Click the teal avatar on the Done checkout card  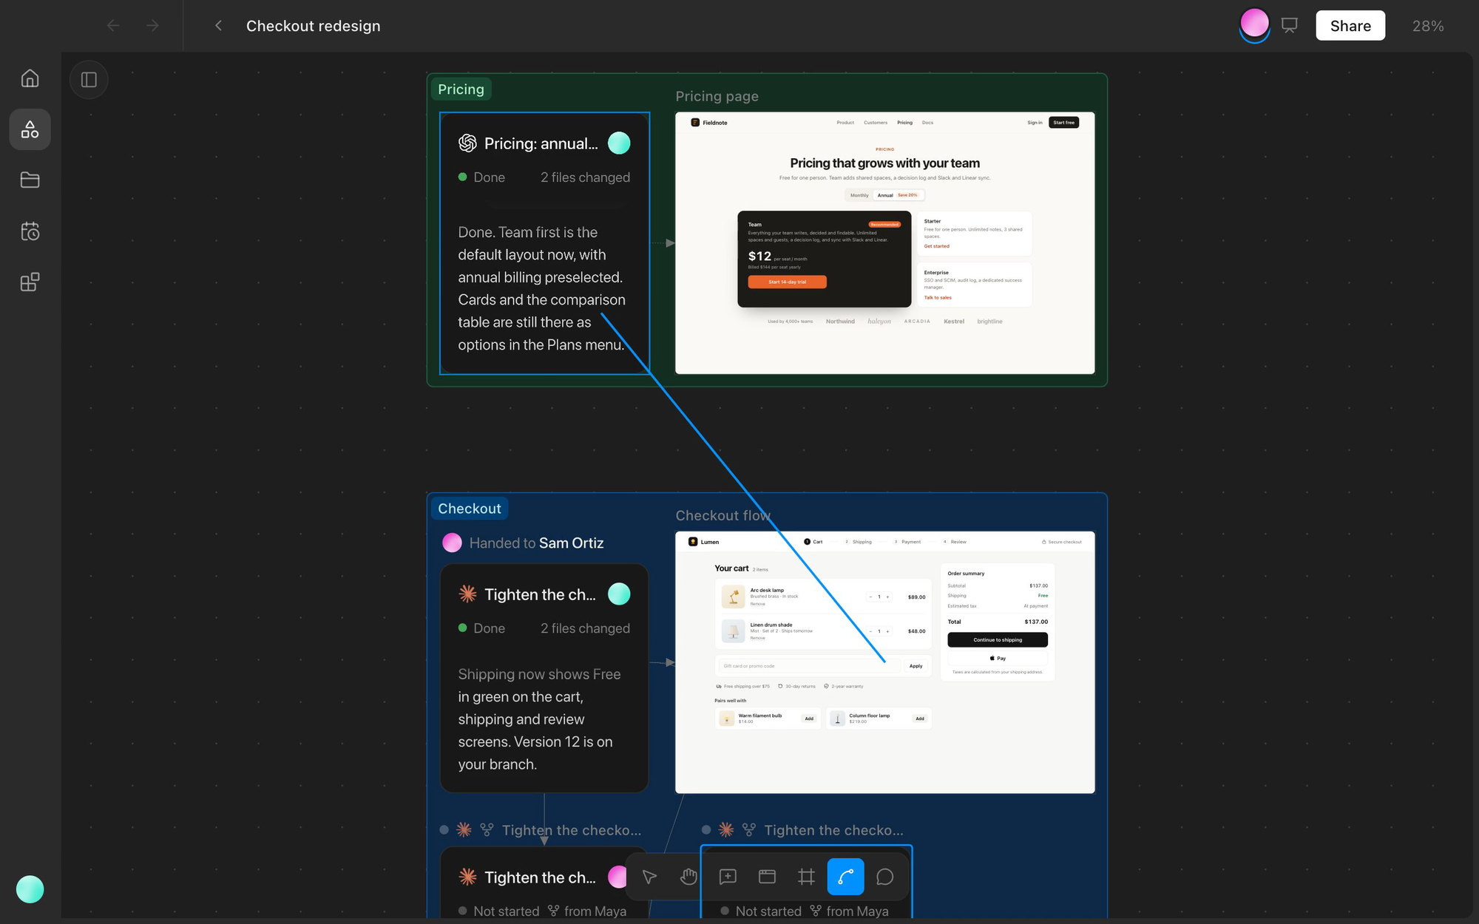click(x=619, y=594)
